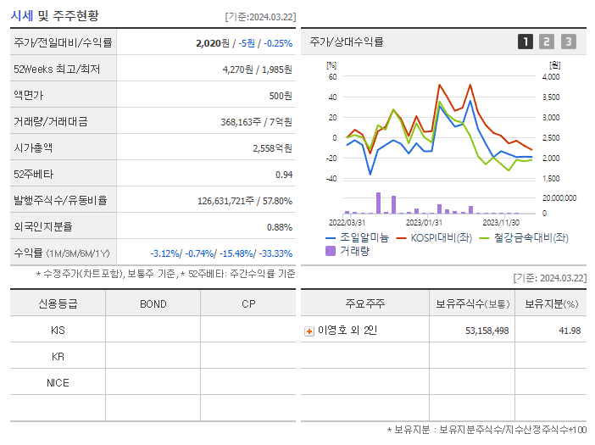Screen dimensions: 595x445
Task: Click the 52주베타 row label
Action: point(33,174)
